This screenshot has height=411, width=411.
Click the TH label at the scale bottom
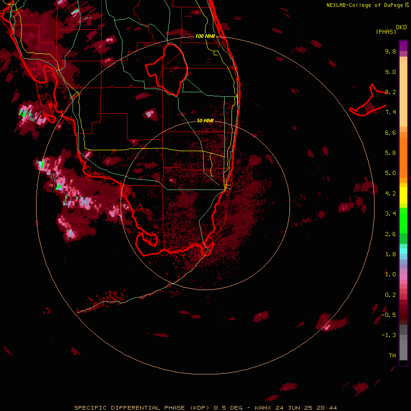pos(392,356)
